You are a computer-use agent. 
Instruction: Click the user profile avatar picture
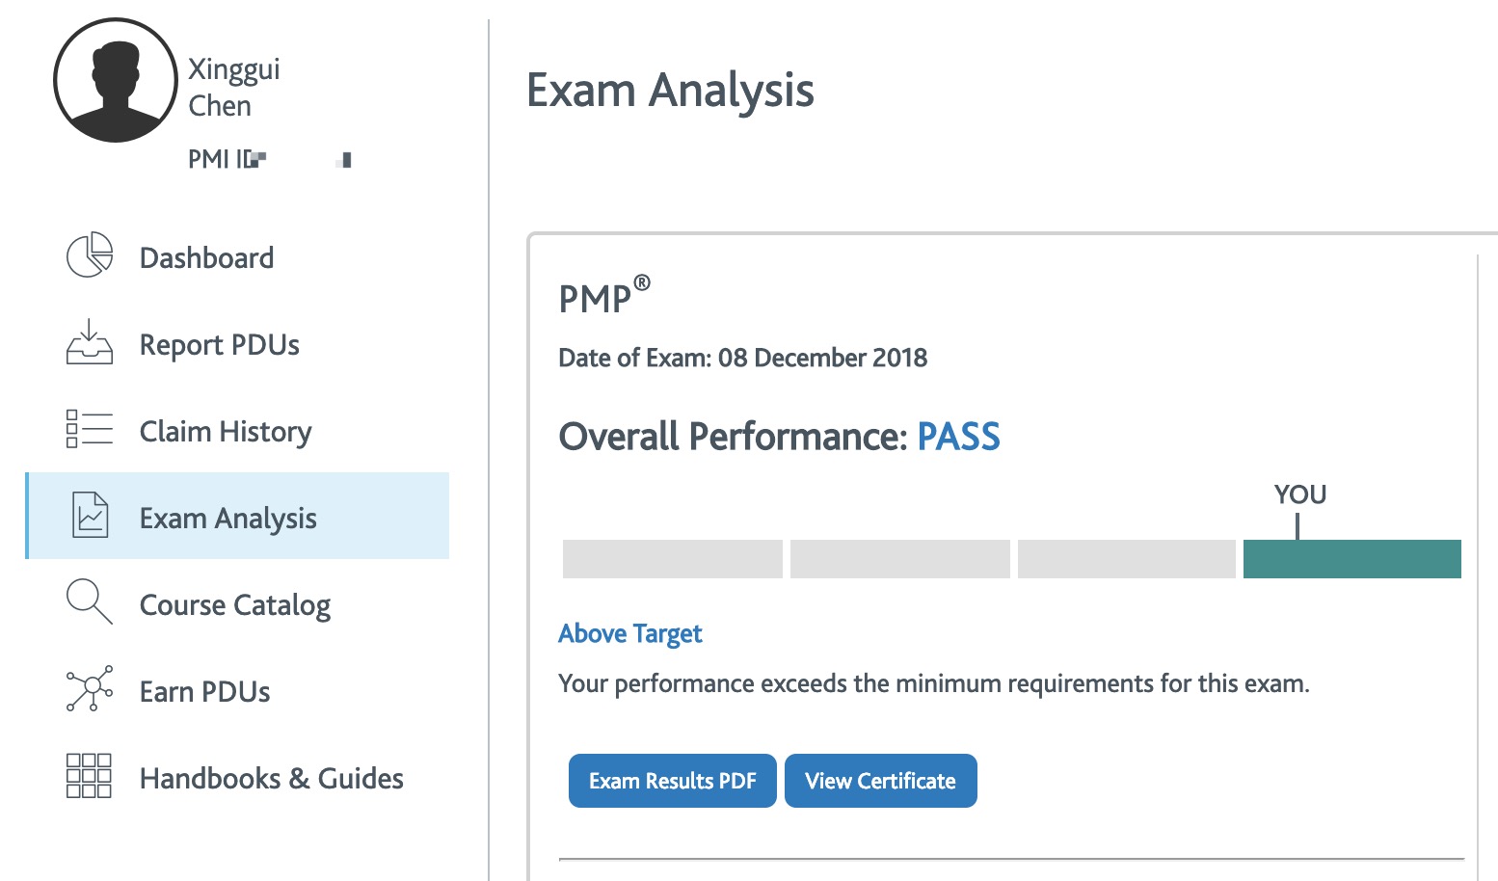click(x=116, y=80)
